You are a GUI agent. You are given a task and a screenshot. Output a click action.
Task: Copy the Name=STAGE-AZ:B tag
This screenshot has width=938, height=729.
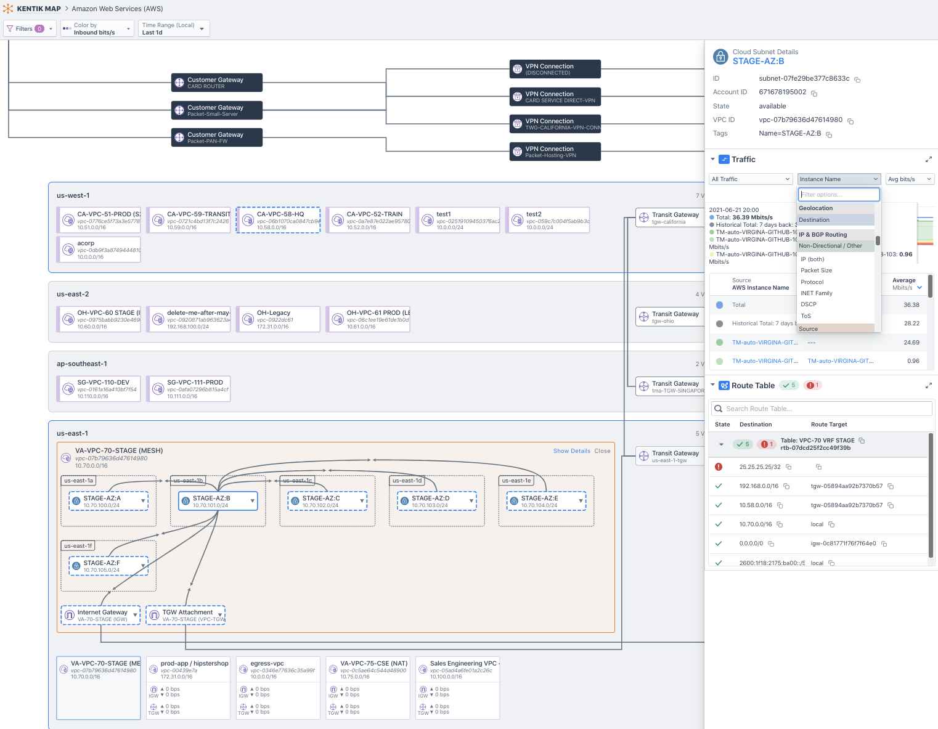pyautogui.click(x=829, y=134)
